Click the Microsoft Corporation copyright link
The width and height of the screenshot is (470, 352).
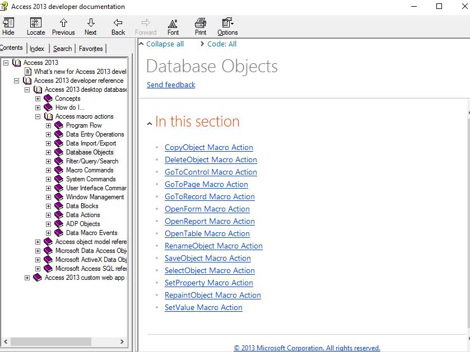coord(306,348)
